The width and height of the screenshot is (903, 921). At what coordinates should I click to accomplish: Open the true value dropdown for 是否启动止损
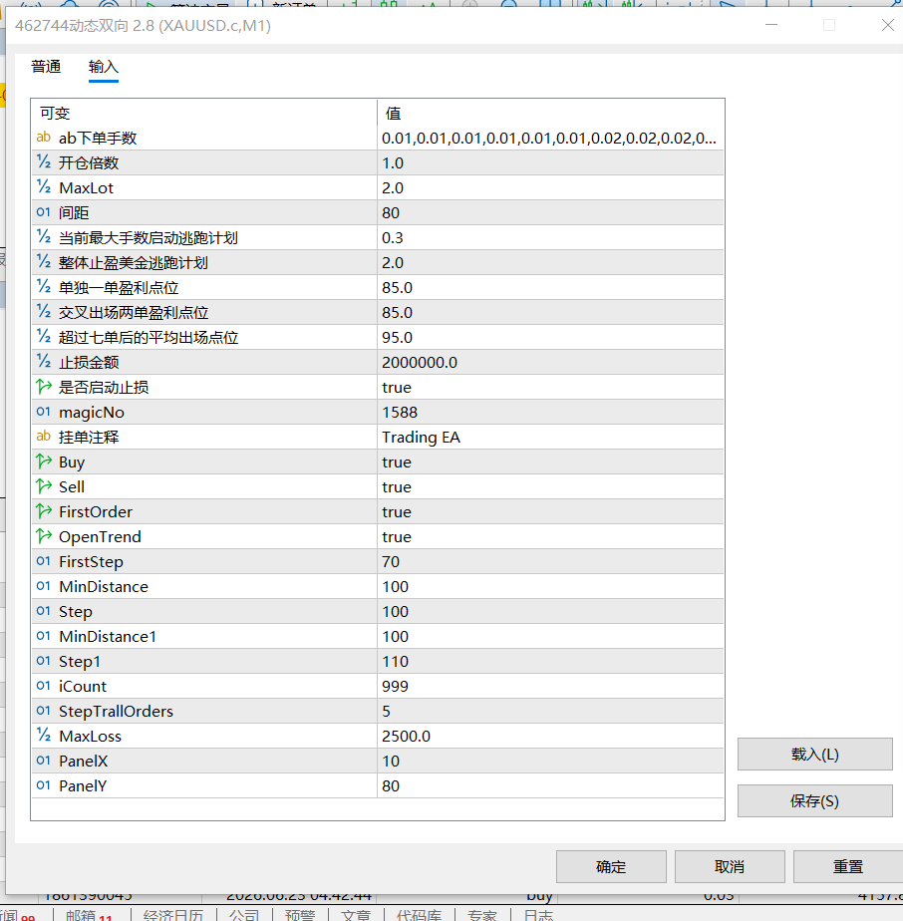point(550,387)
